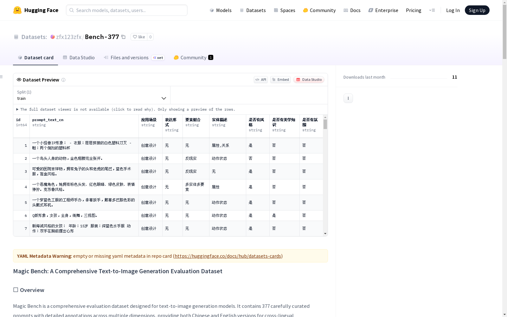Viewport: 507px width, 317px height.
Task: Expand the full dataset viewer notice
Action: tap(126, 109)
